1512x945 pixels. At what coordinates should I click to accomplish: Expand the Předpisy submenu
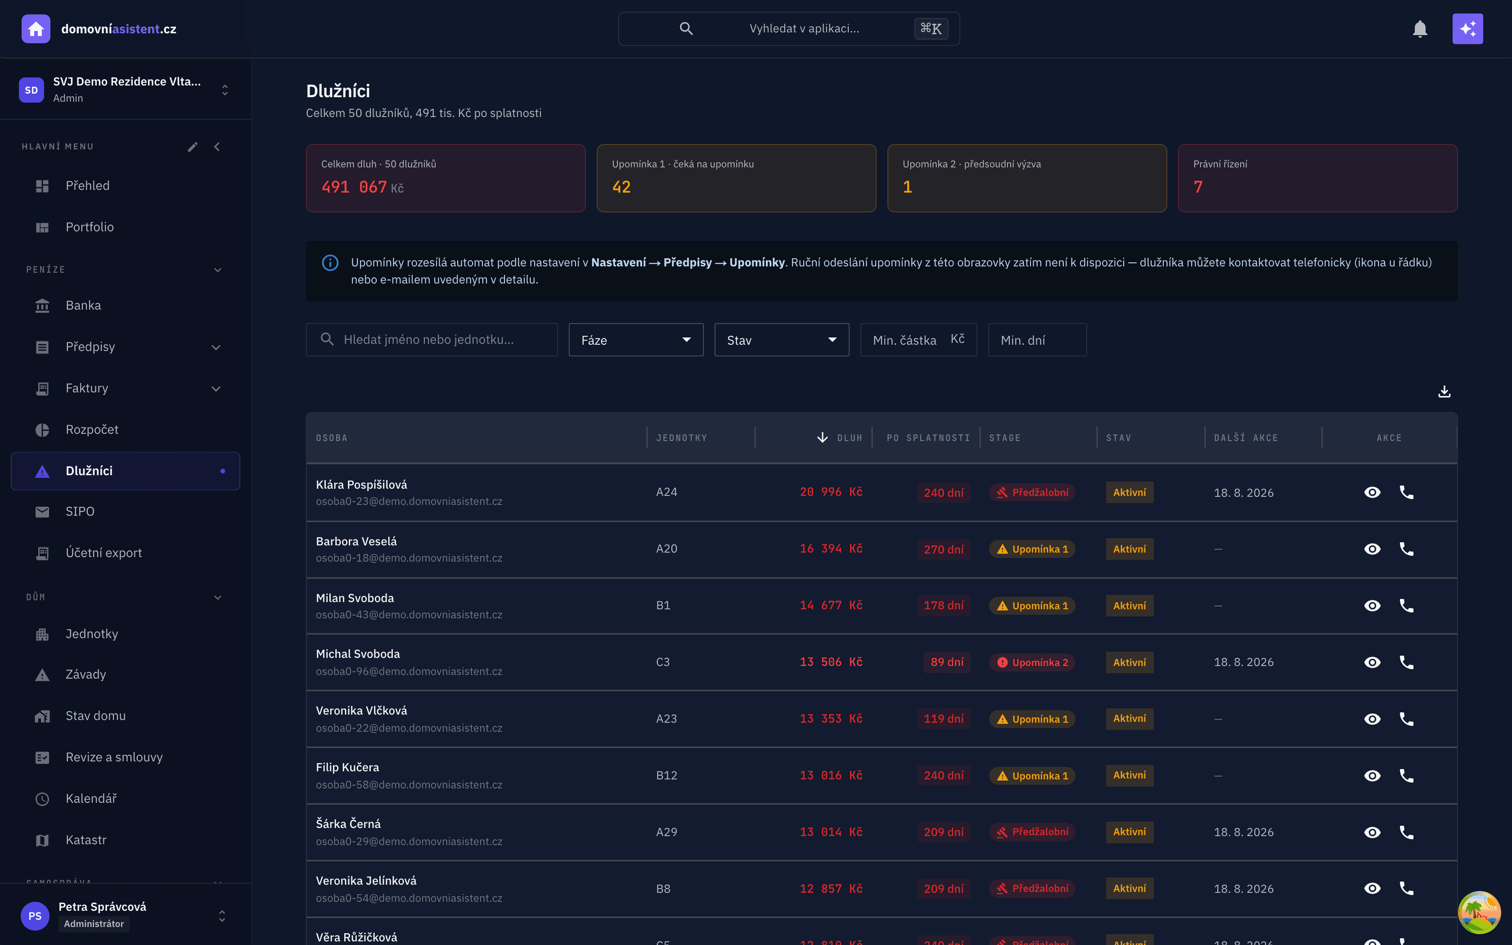pyautogui.click(x=216, y=347)
